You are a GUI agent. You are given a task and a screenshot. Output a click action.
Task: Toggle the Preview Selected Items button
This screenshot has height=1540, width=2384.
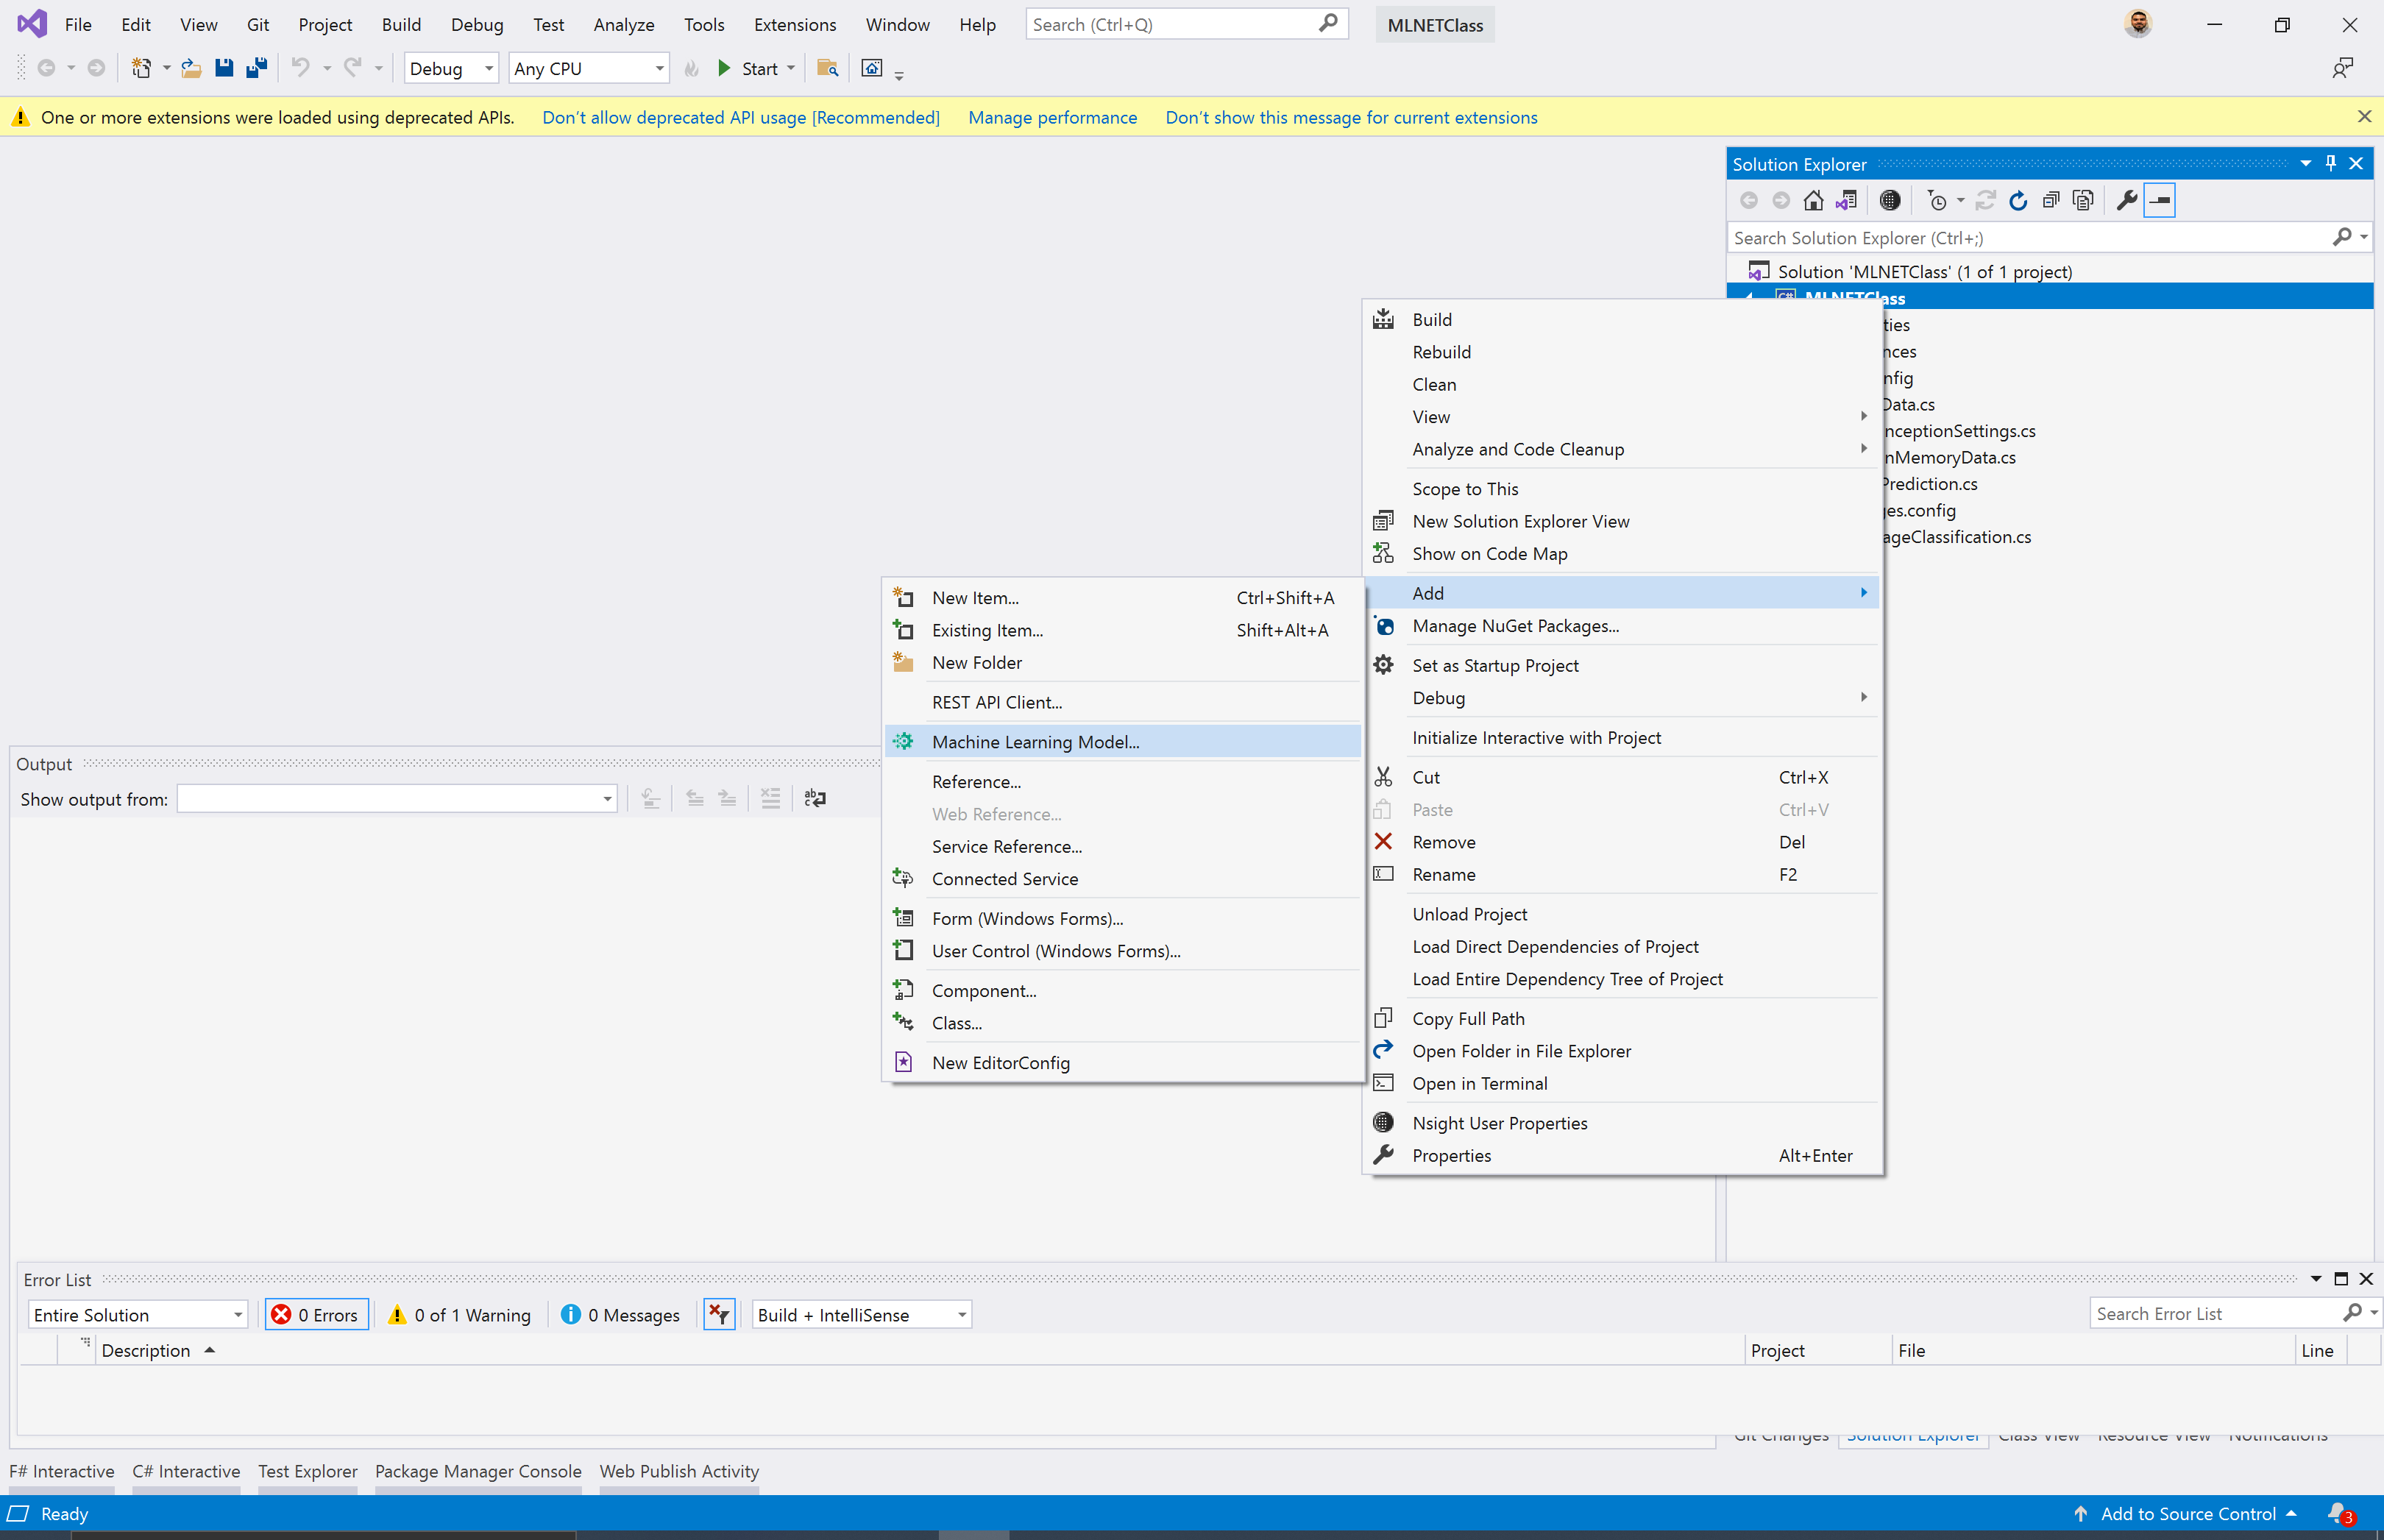pos(2160,200)
